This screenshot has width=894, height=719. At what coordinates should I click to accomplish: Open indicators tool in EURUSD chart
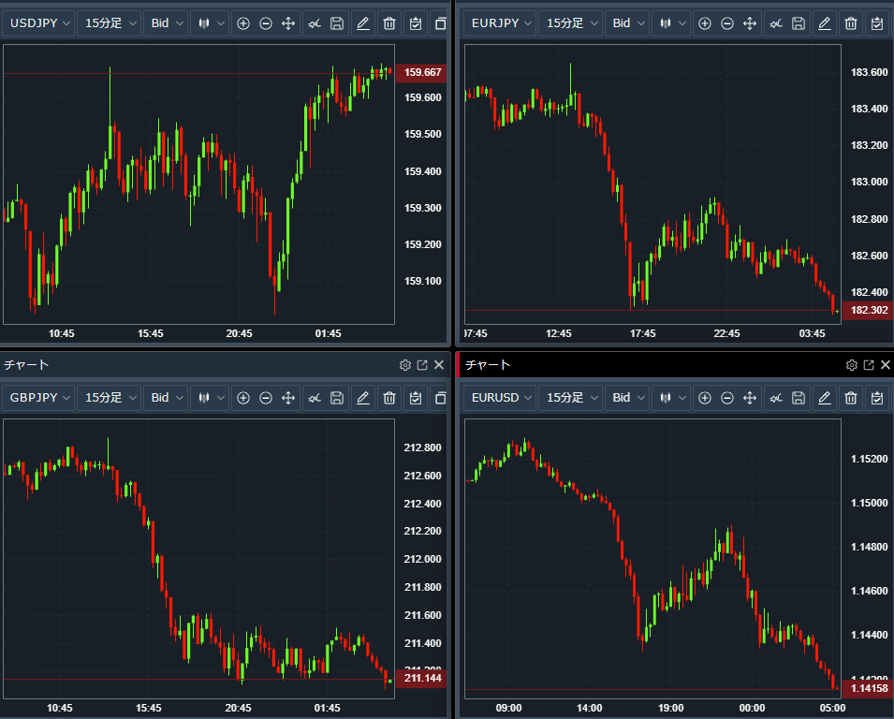(x=776, y=398)
